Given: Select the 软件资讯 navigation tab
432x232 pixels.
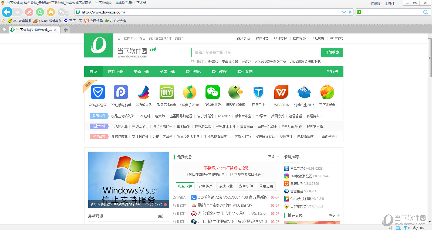Looking at the screenshot, I should coord(193,71).
